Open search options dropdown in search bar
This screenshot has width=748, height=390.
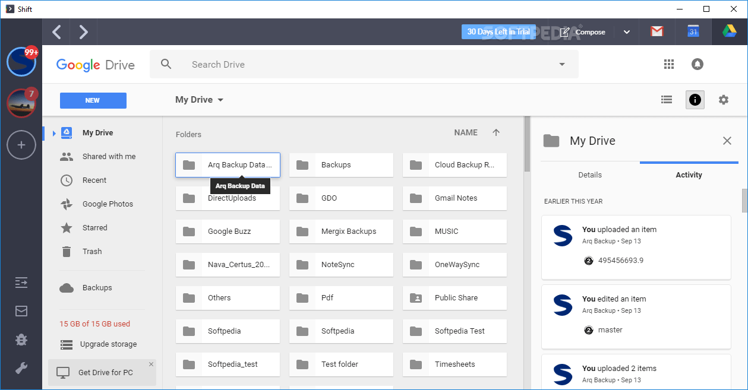click(561, 64)
